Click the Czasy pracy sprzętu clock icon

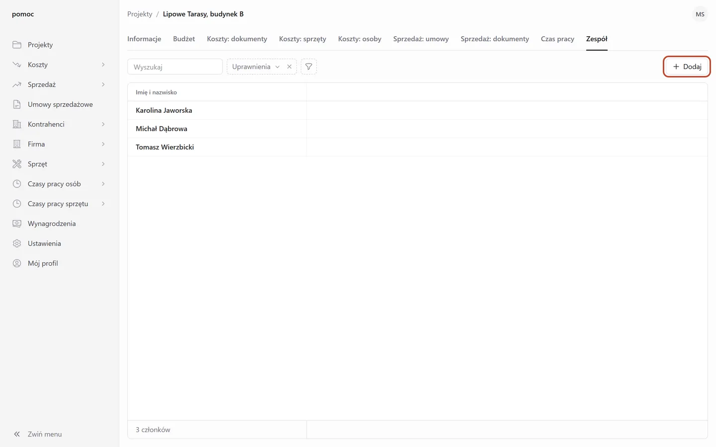[17, 204]
